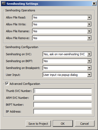The height and width of the screenshot is (130, 98).
Task: Open the Semihosting on Breakpoint dropdown
Action: pos(89,68)
